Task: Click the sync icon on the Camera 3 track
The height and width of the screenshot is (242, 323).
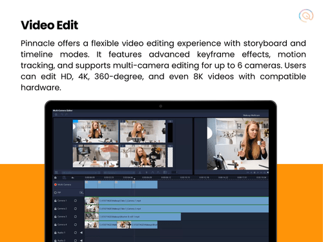Action: 76,217
